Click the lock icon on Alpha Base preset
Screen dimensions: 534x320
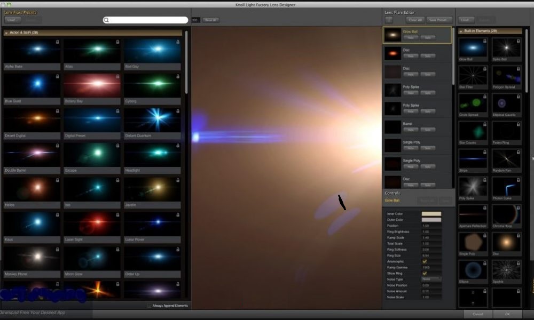coord(58,42)
